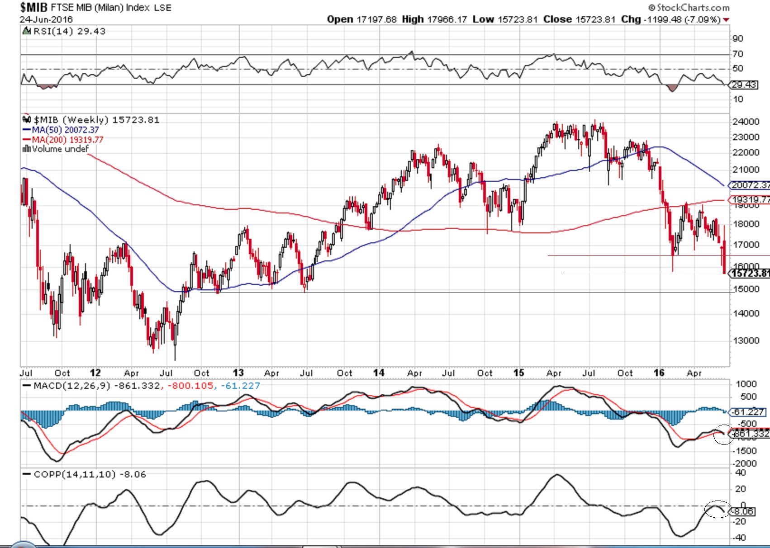The width and height of the screenshot is (770, 548).
Task: Click the Volume undef legend icon
Action: pyautogui.click(x=26, y=149)
